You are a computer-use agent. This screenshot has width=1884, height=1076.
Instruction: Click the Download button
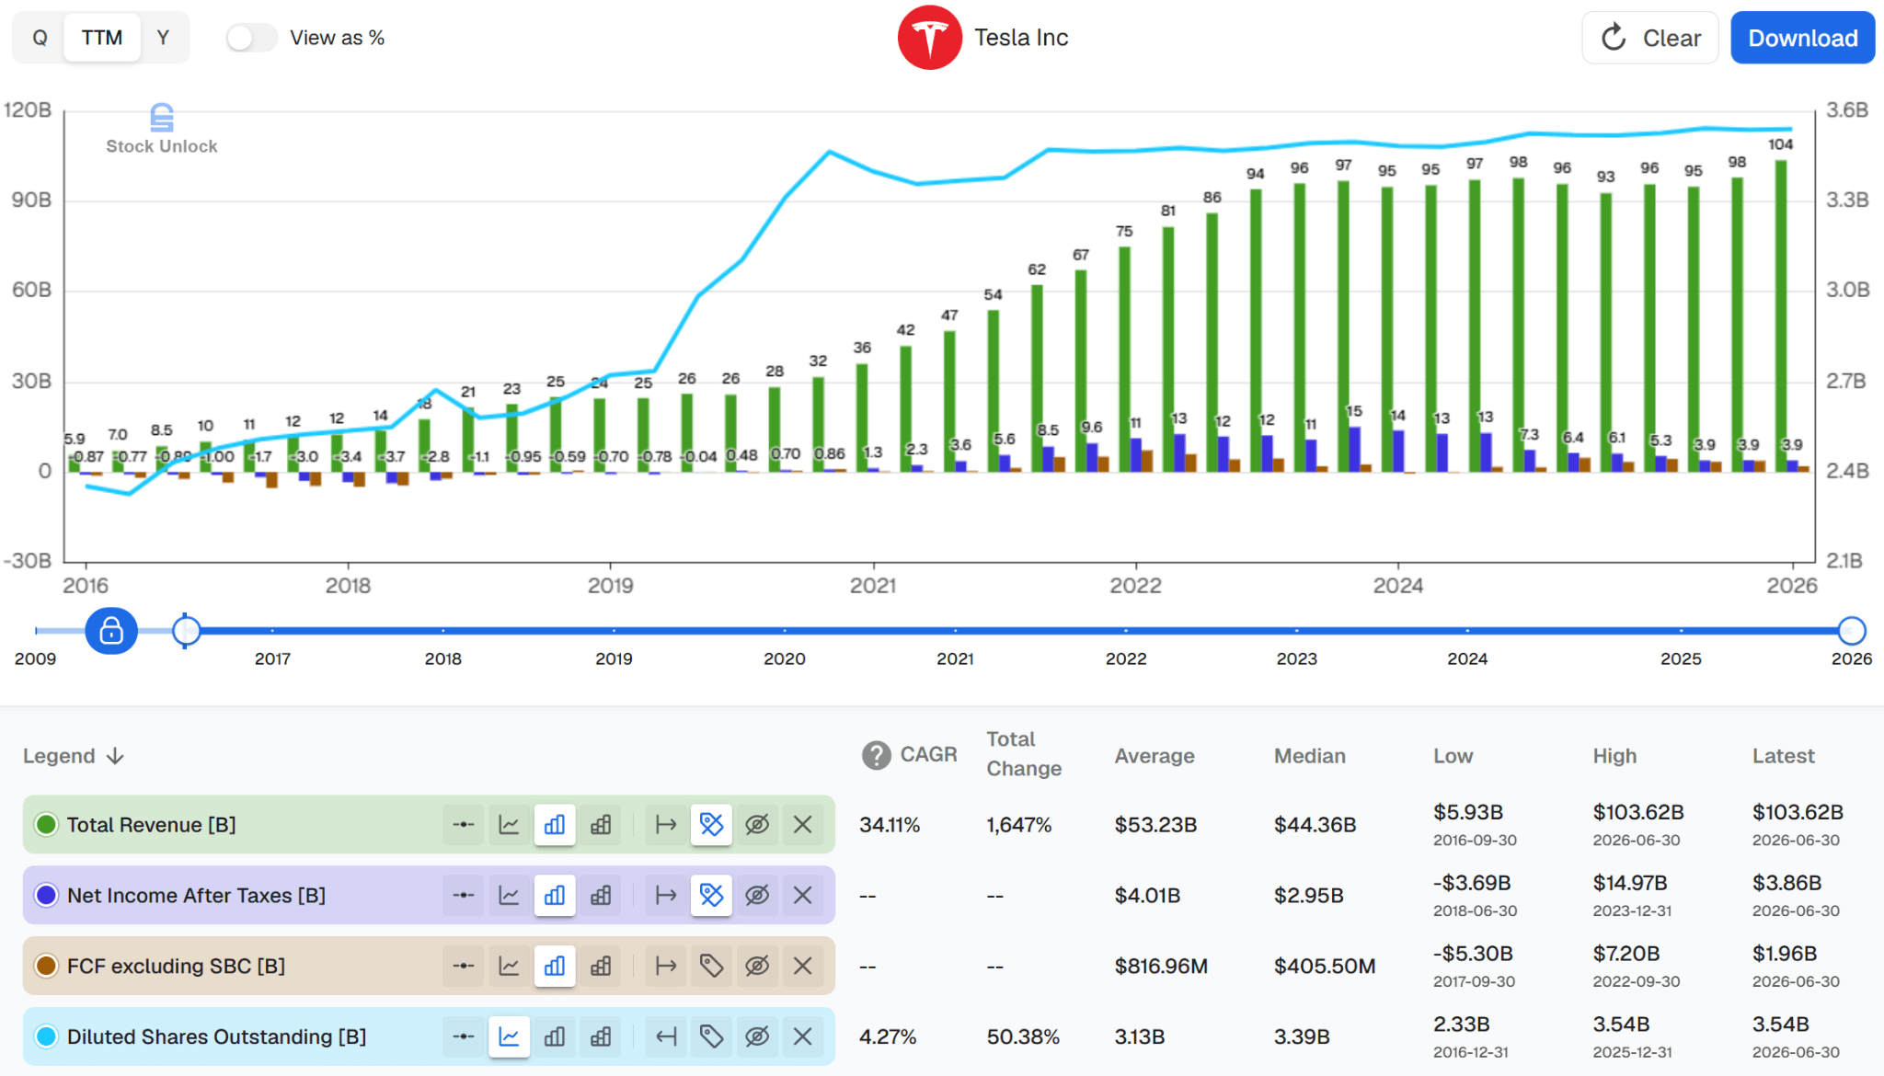click(1803, 38)
